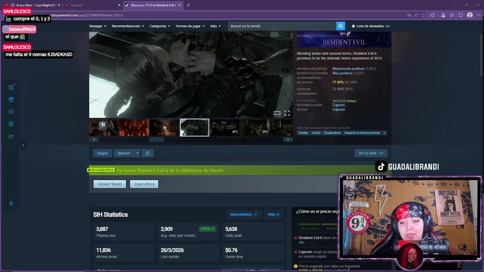Collapse the left sidebar with the chevron arrow
Image resolution: width=484 pixels, height=272 pixels.
pos(23,145)
